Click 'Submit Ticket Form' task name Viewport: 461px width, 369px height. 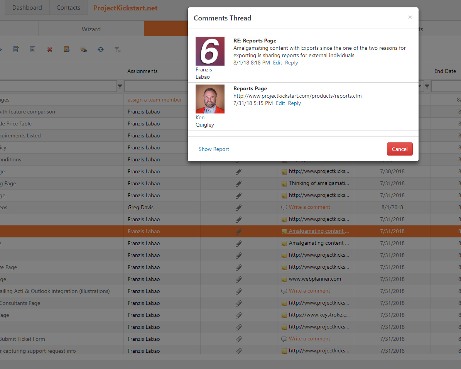(22, 339)
